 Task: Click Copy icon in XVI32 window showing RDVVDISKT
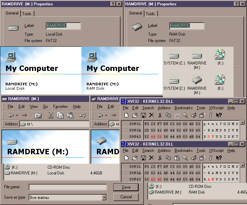tap(168, 115)
